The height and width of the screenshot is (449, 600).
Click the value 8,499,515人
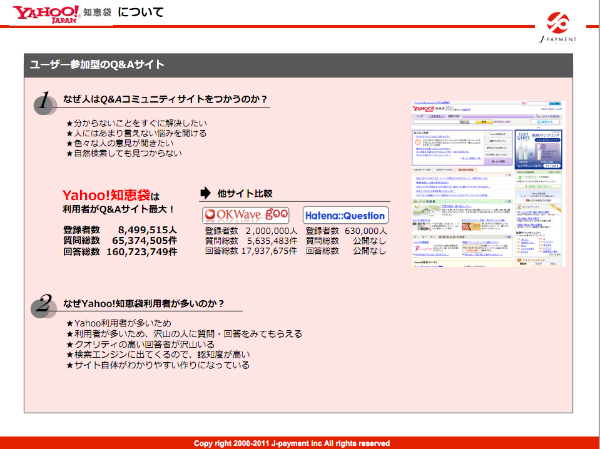coord(147,230)
